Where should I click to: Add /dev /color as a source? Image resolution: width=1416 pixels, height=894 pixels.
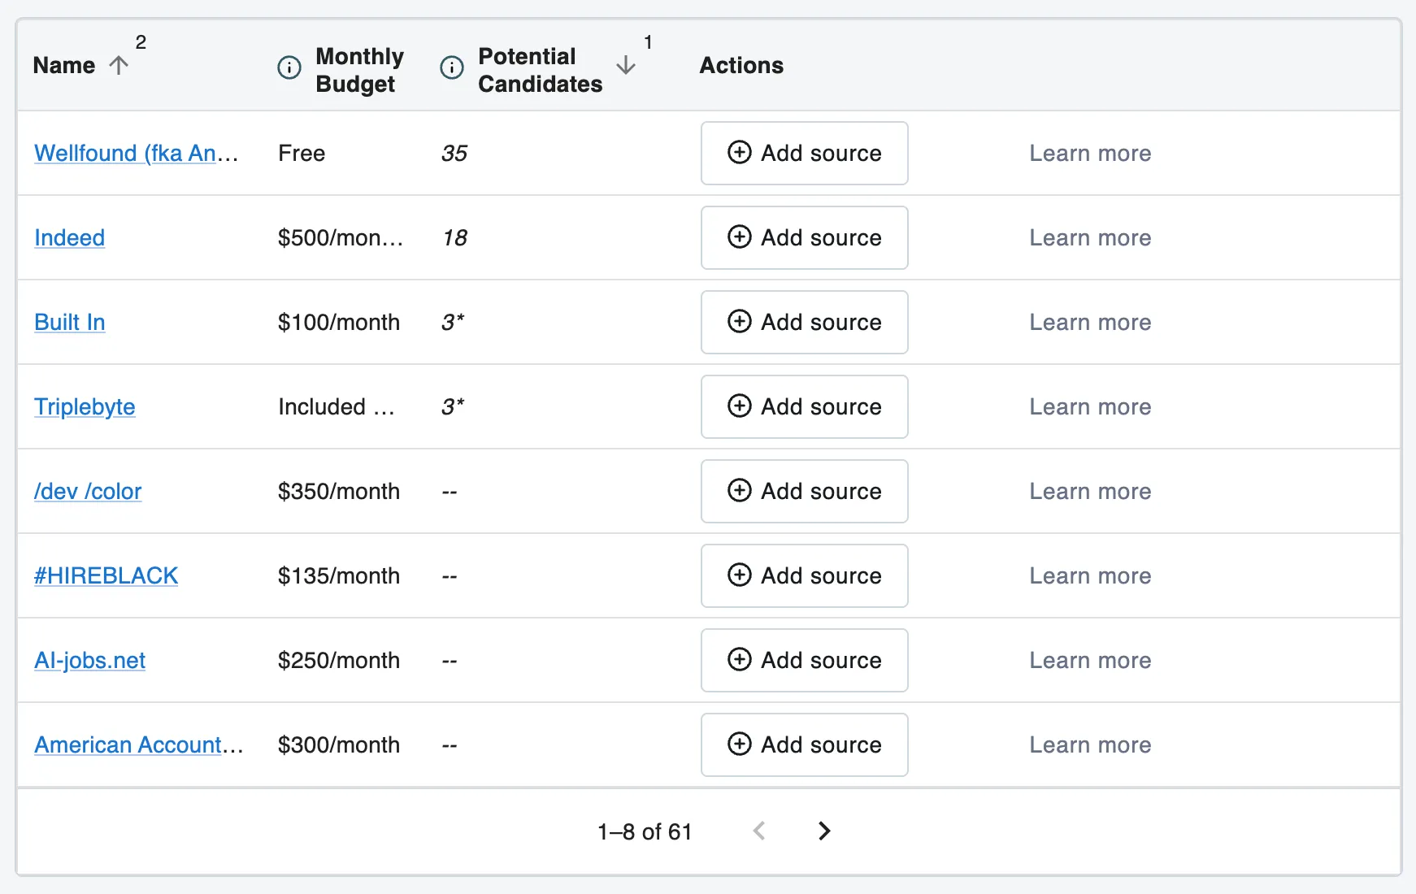805,491
